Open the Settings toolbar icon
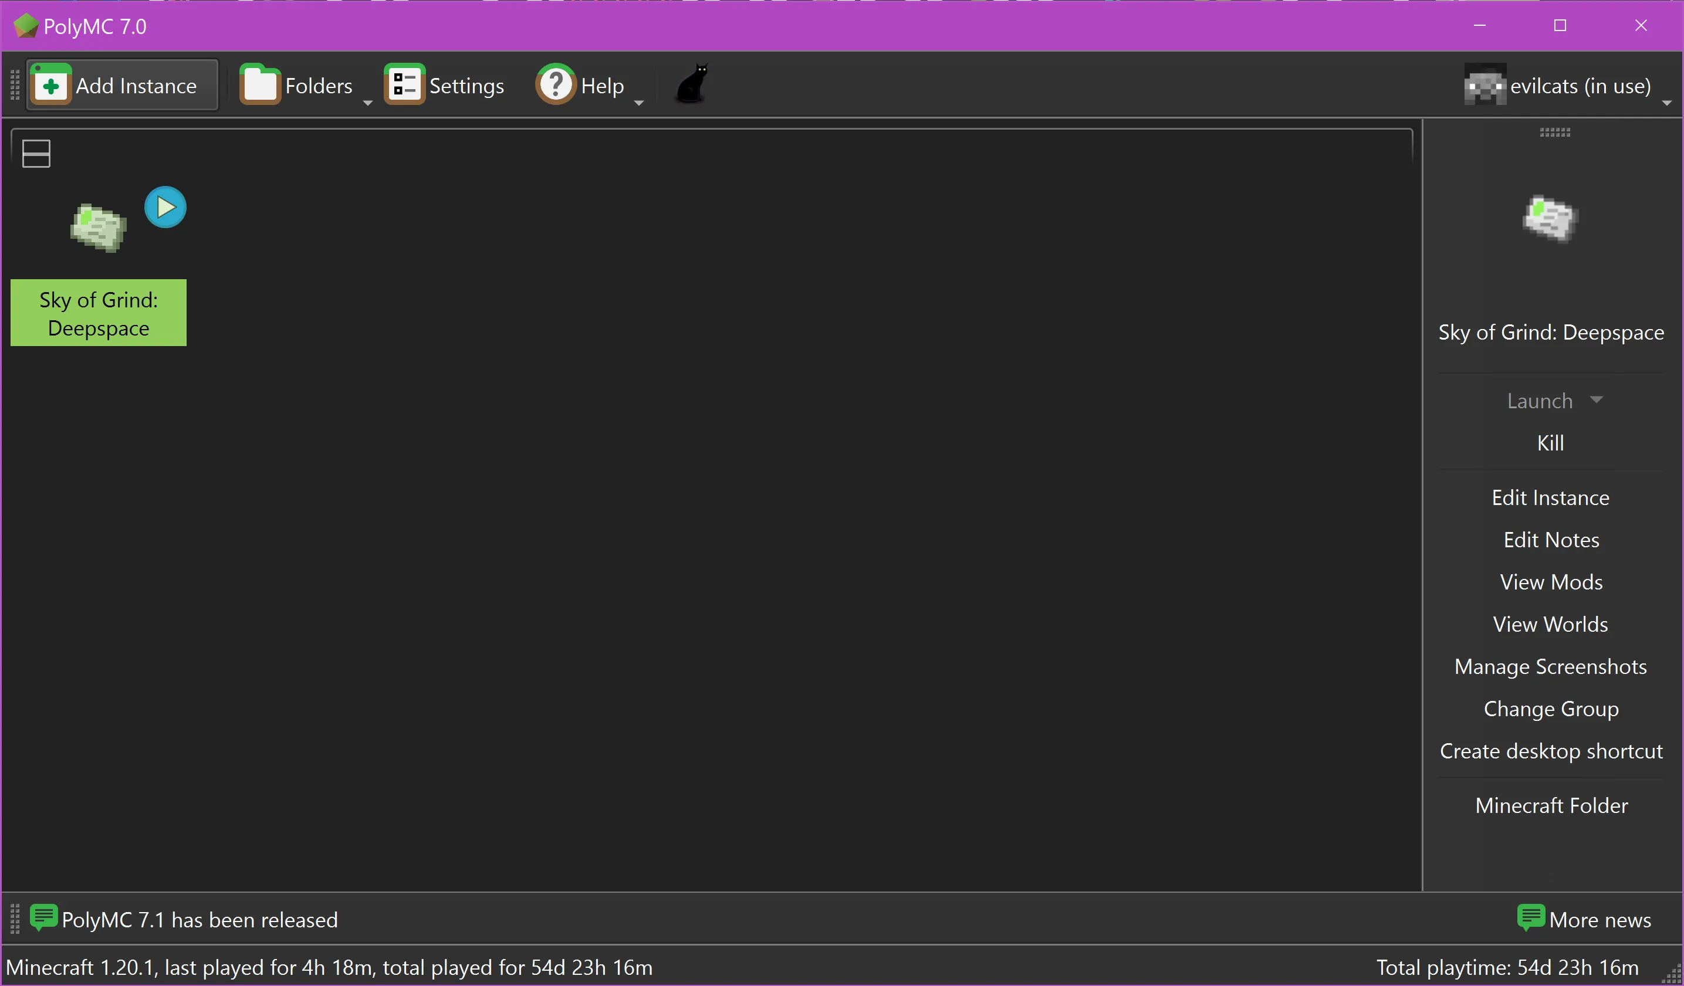 [x=404, y=85]
